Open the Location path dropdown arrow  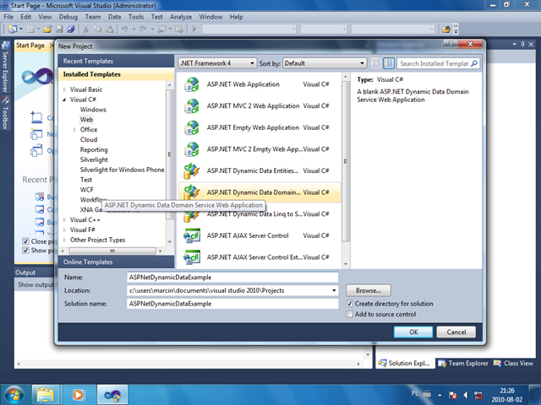click(334, 290)
